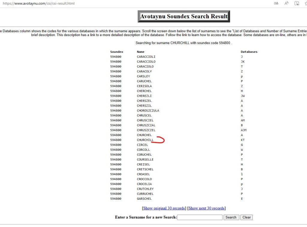Open the immersive reader icon in address bar
This screenshot has height=227, width=307.
pyautogui.click(x=297, y=3)
